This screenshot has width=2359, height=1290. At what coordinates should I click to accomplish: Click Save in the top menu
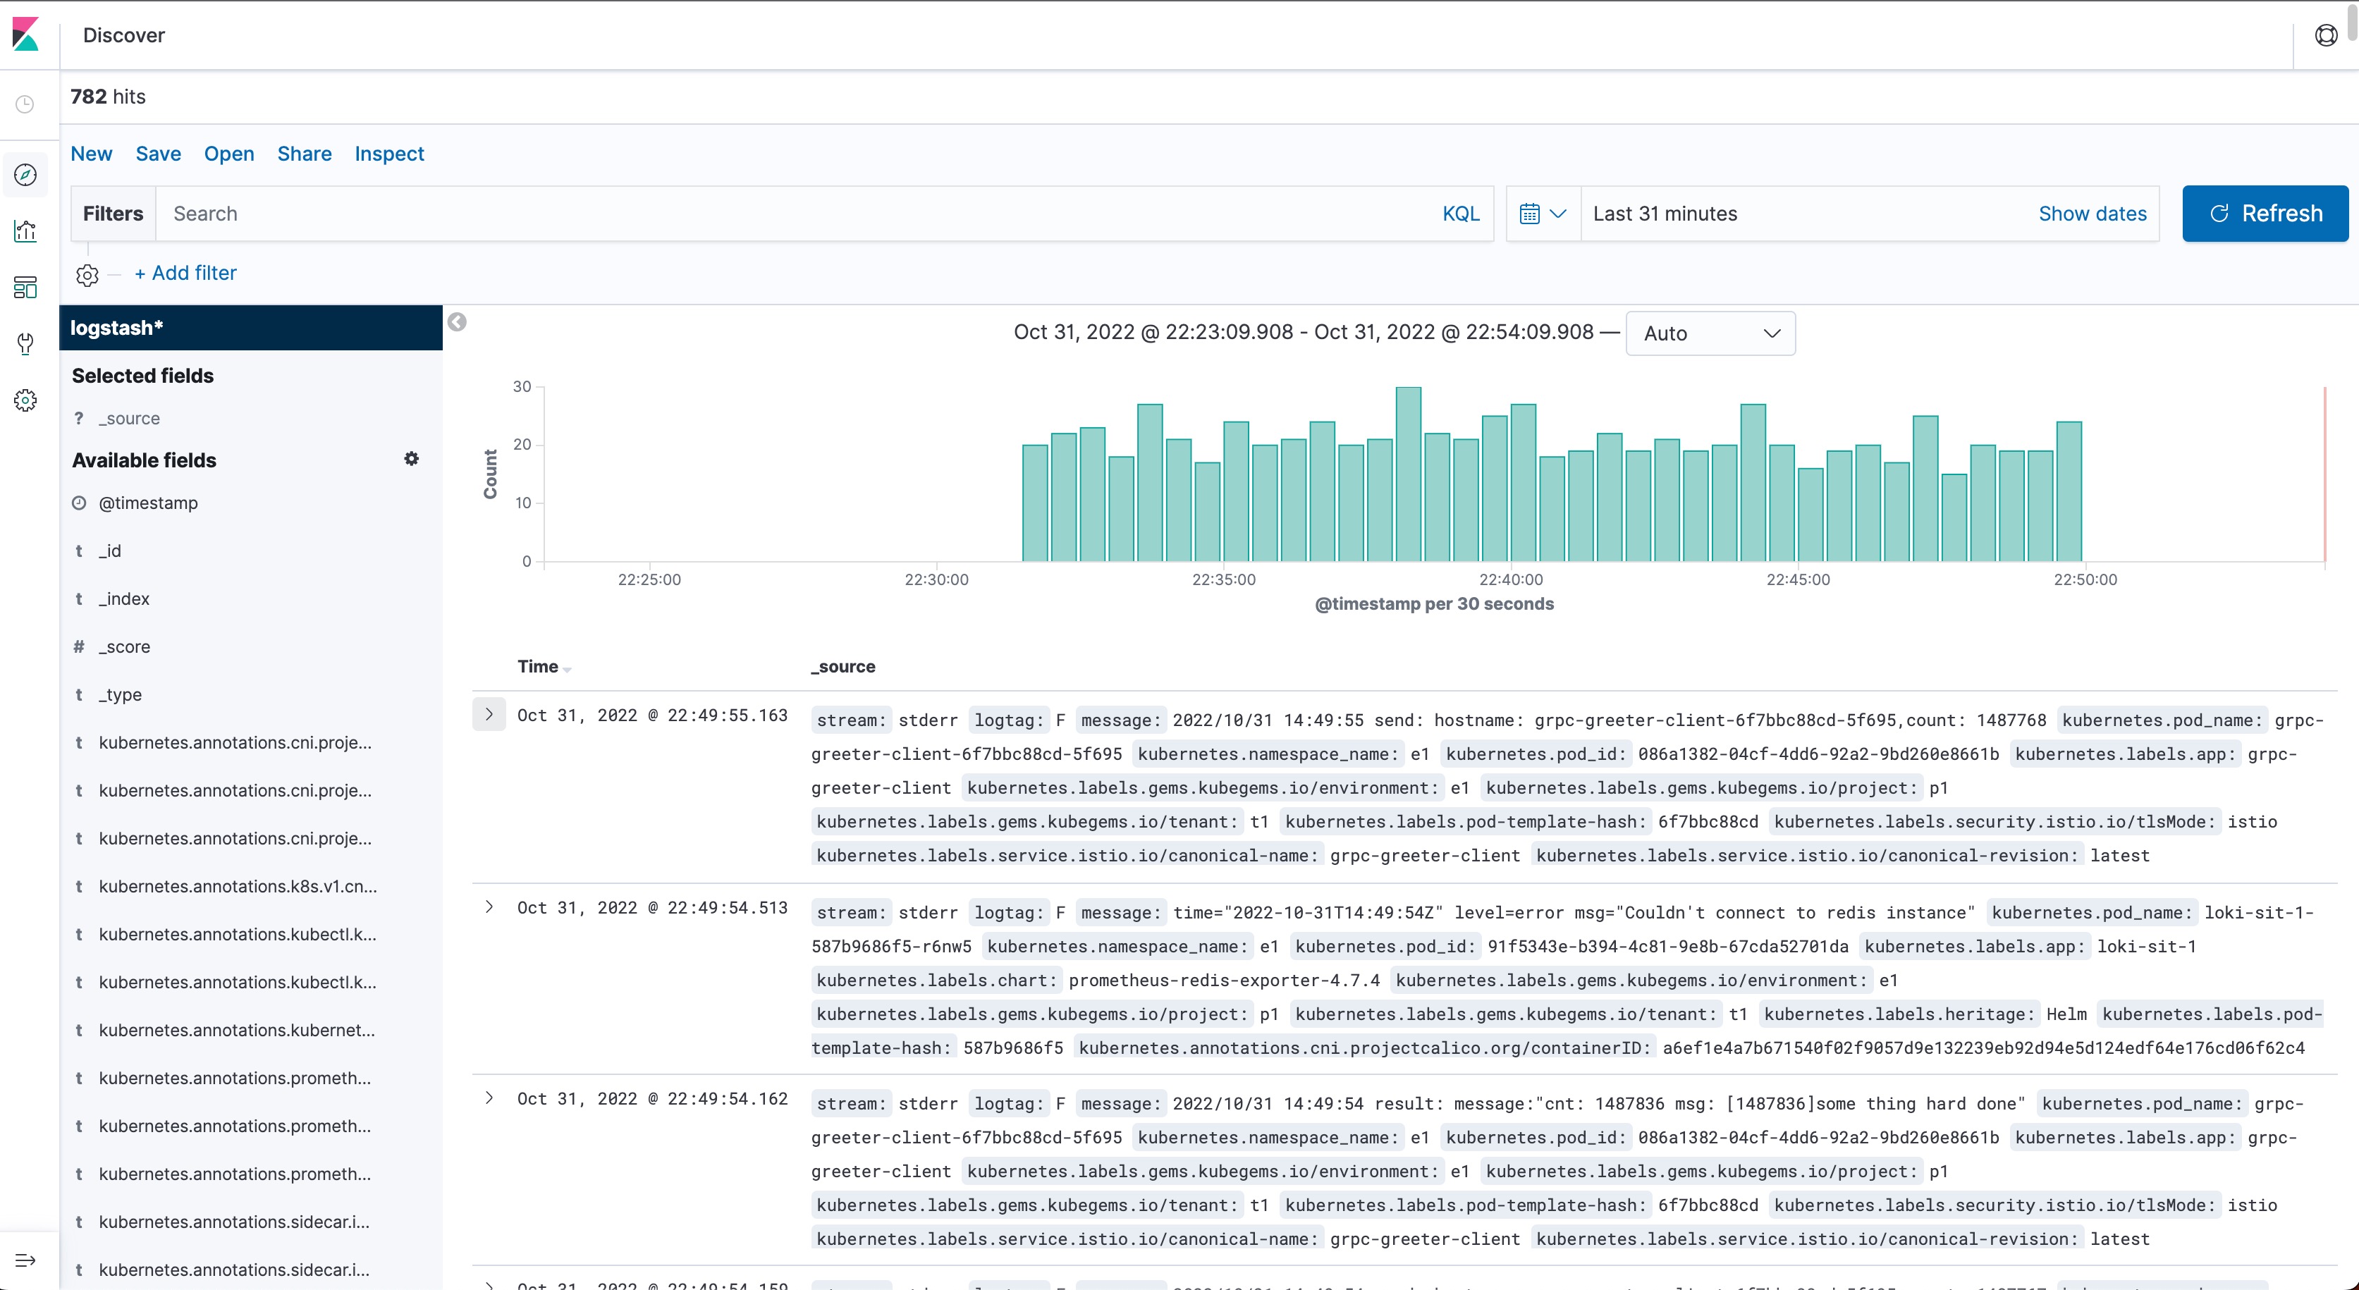[159, 154]
